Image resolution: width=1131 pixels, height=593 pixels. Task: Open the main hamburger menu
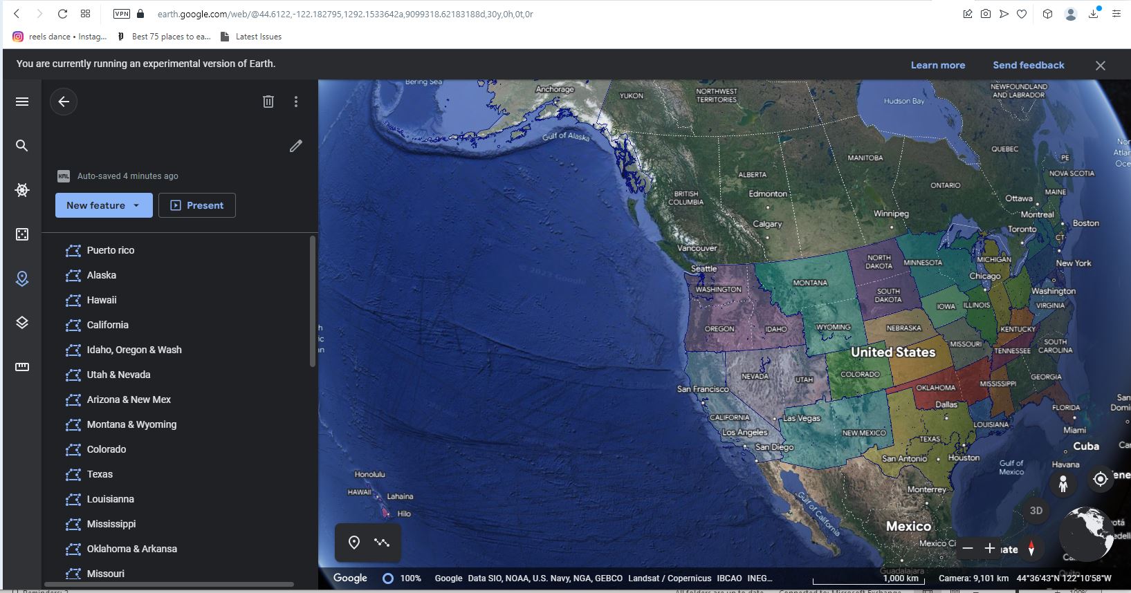[22, 102]
